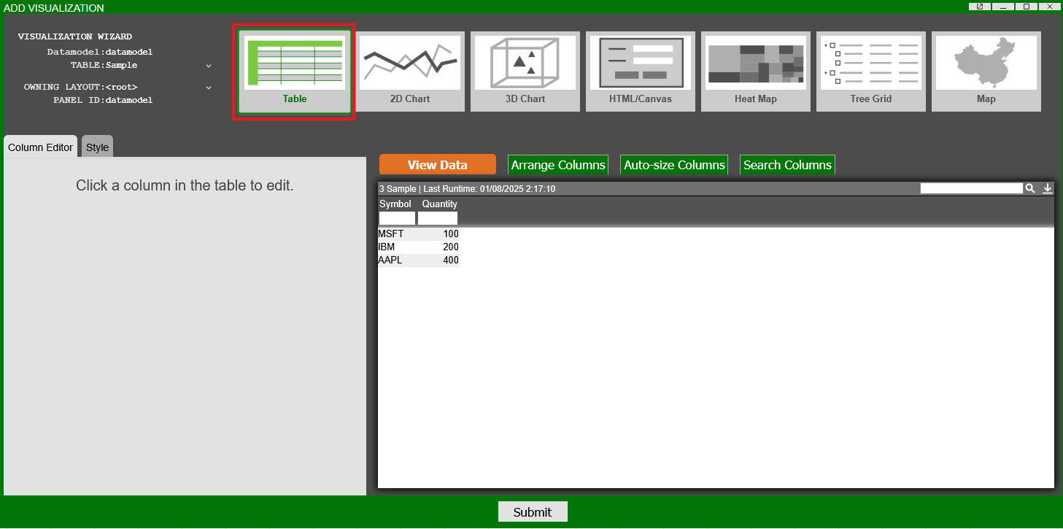Activate the View Data button

click(x=437, y=164)
